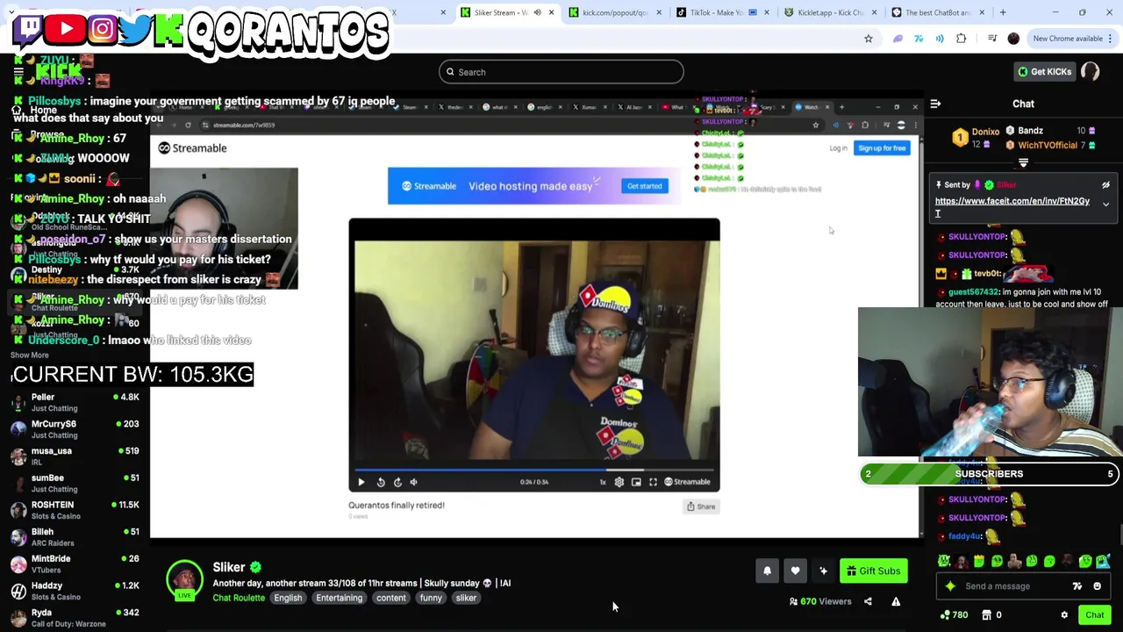The width and height of the screenshot is (1123, 632).
Task: Open the shop icon showing 0
Action: click(992, 615)
